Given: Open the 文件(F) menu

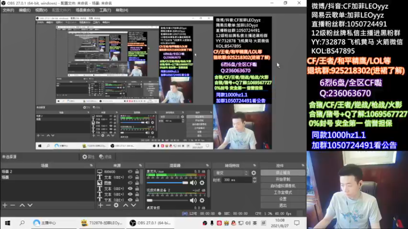Looking at the screenshot, I should 8,10.
